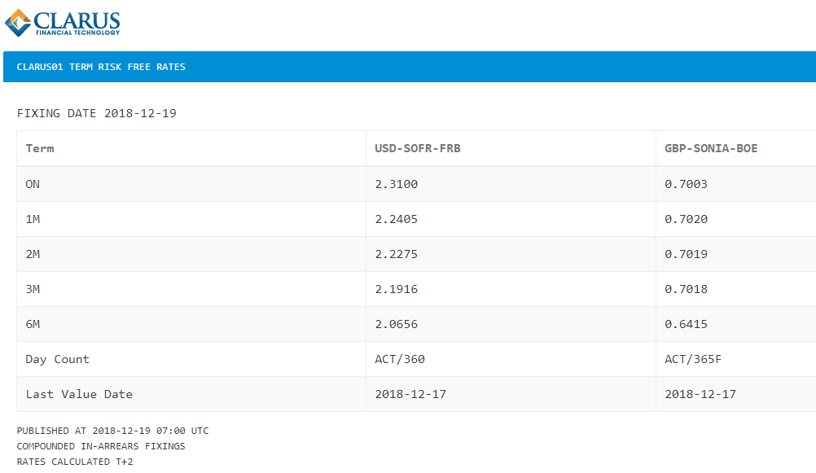Click the Day Count row label
This screenshot has width=816, height=473.
(x=57, y=359)
